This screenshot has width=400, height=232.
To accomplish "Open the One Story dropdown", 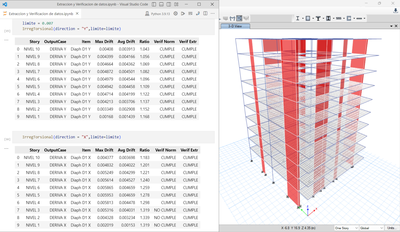I will (346, 228).
